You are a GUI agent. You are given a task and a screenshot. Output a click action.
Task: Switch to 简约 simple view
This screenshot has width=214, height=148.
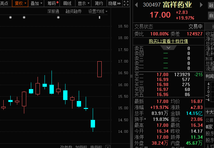tap(99, 4)
